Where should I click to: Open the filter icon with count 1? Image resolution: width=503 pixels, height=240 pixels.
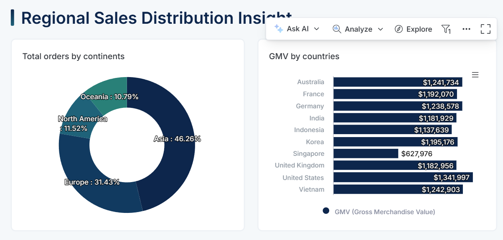[446, 29]
